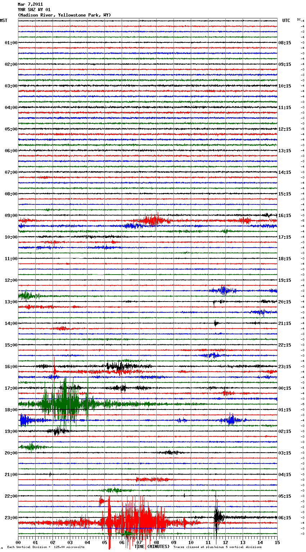Click the "DC" column heading
The image size is (306, 552).
299,19
